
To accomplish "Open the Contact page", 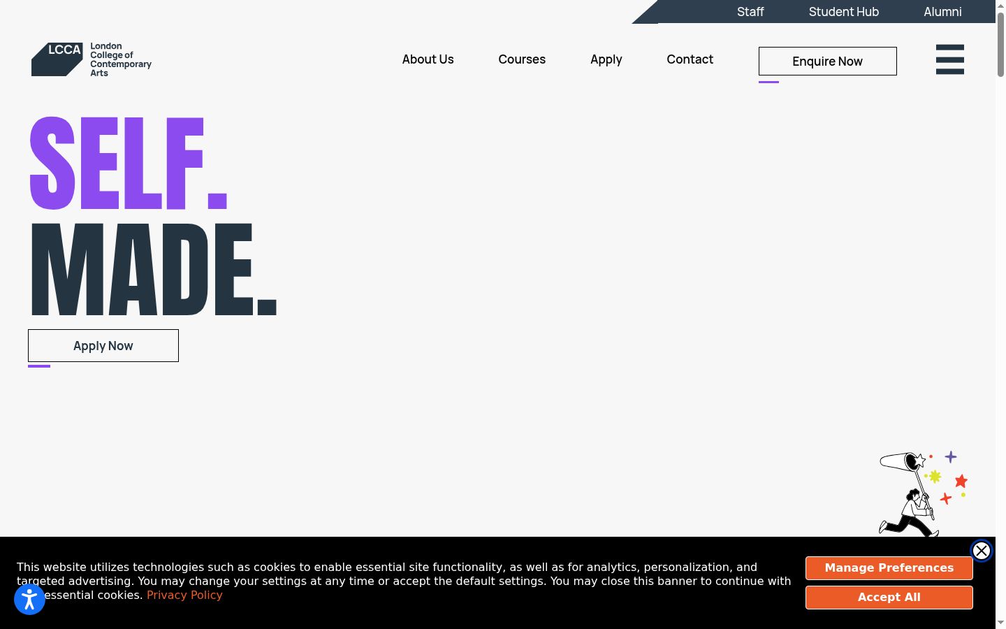I will coord(690,59).
